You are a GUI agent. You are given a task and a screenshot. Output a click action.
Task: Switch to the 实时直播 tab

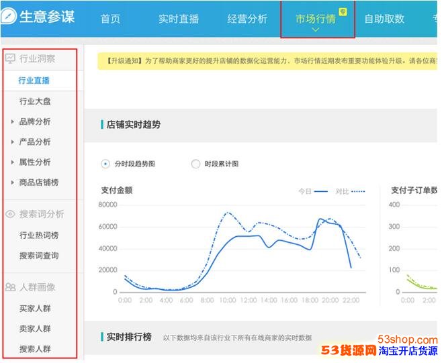(x=179, y=19)
